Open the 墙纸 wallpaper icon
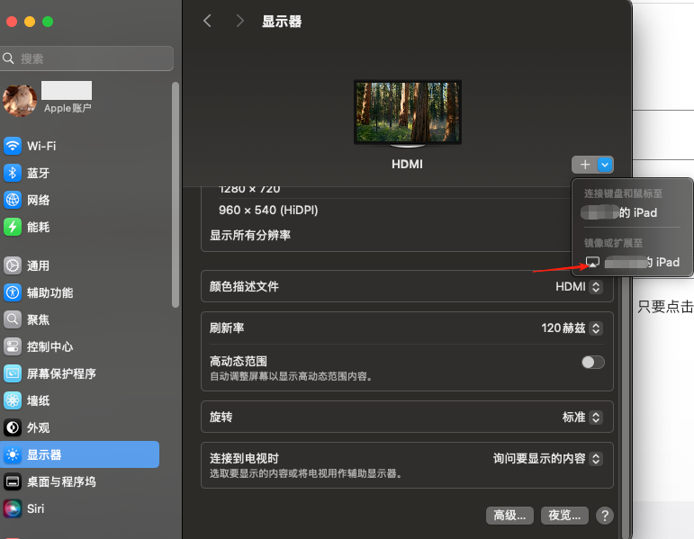The image size is (694, 539). pos(13,400)
